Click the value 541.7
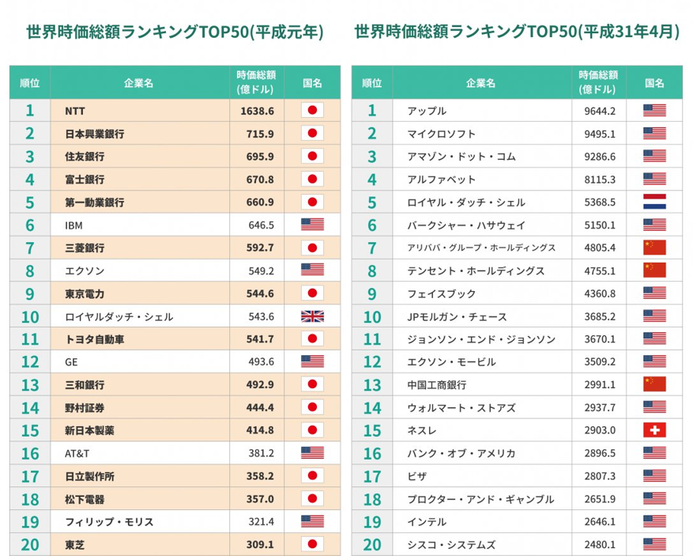 point(260,339)
